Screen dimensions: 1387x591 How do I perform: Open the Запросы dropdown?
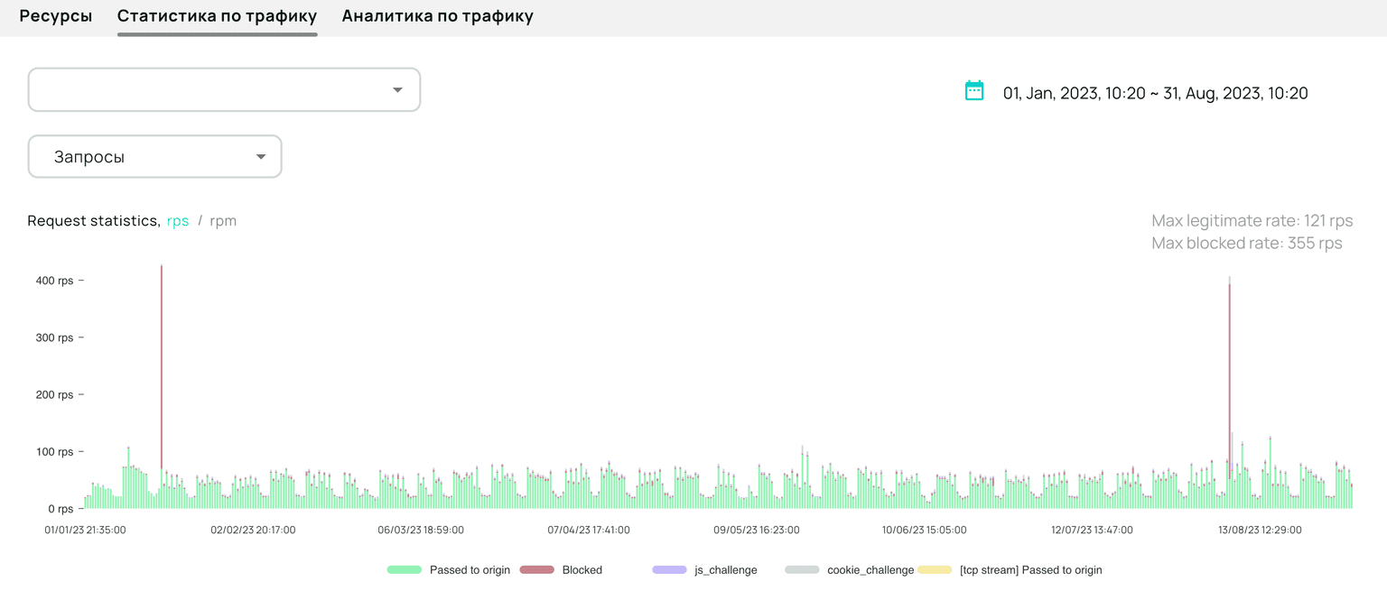coord(154,156)
